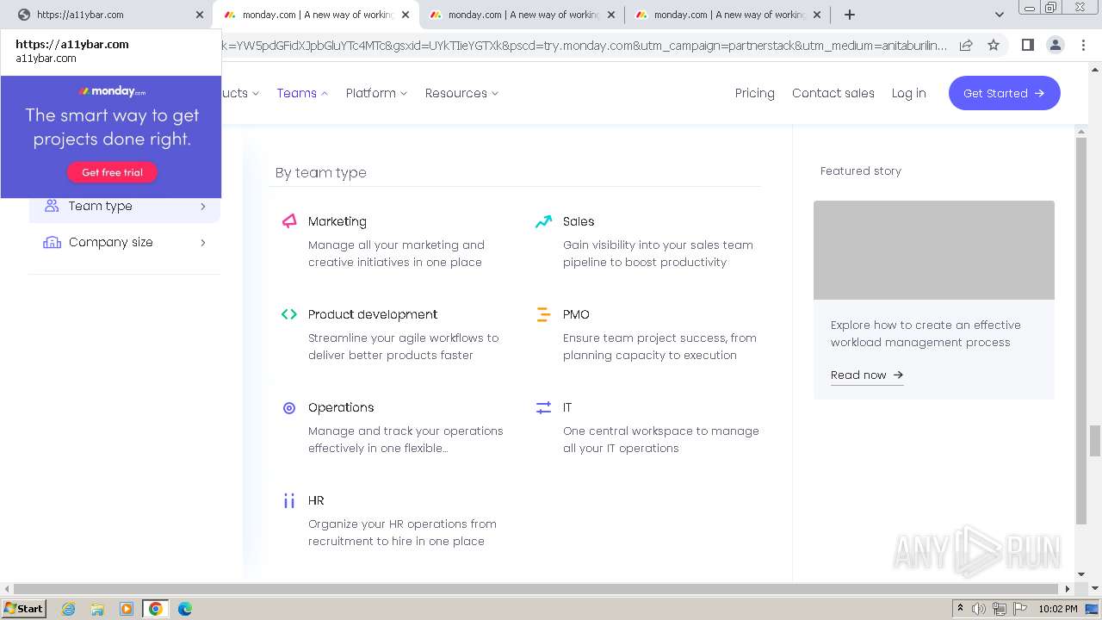The width and height of the screenshot is (1102, 620).
Task: Open the Marketing team link
Action: point(337,221)
